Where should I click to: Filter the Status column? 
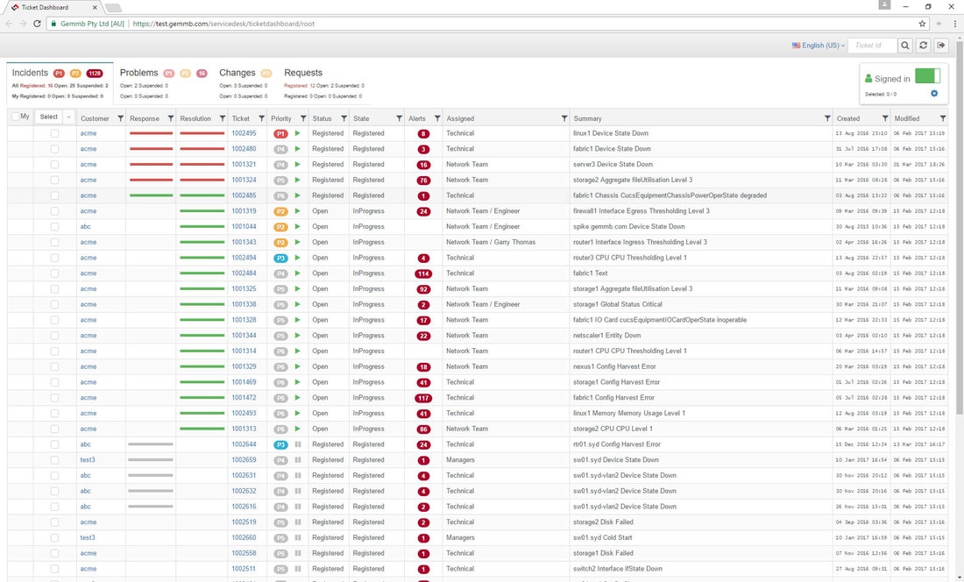tap(344, 118)
